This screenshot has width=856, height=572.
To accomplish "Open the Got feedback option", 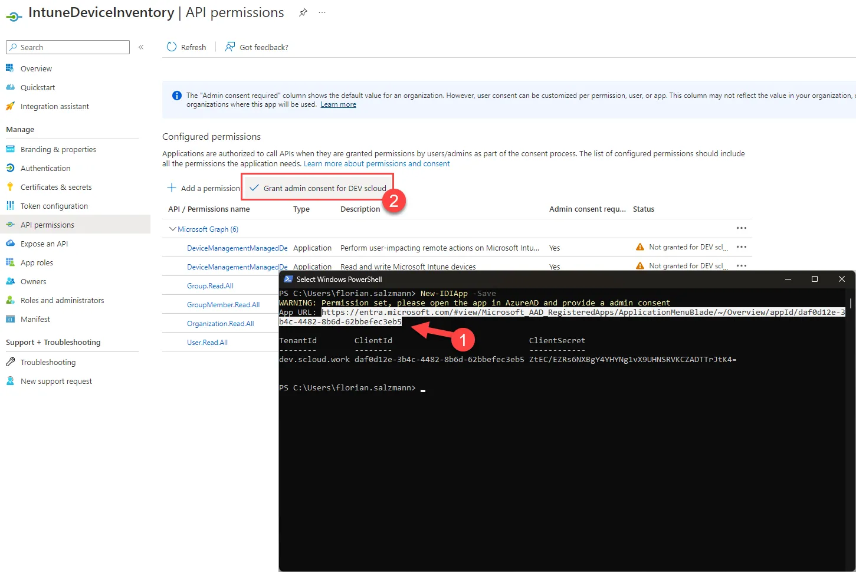I will point(257,47).
